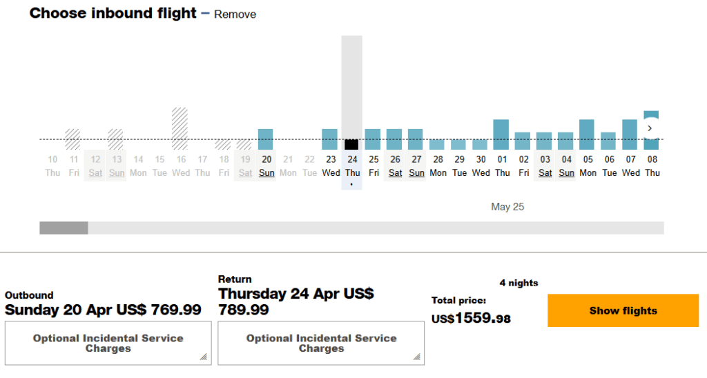Expand Return Optional Incidental Service Charges

click(x=321, y=343)
